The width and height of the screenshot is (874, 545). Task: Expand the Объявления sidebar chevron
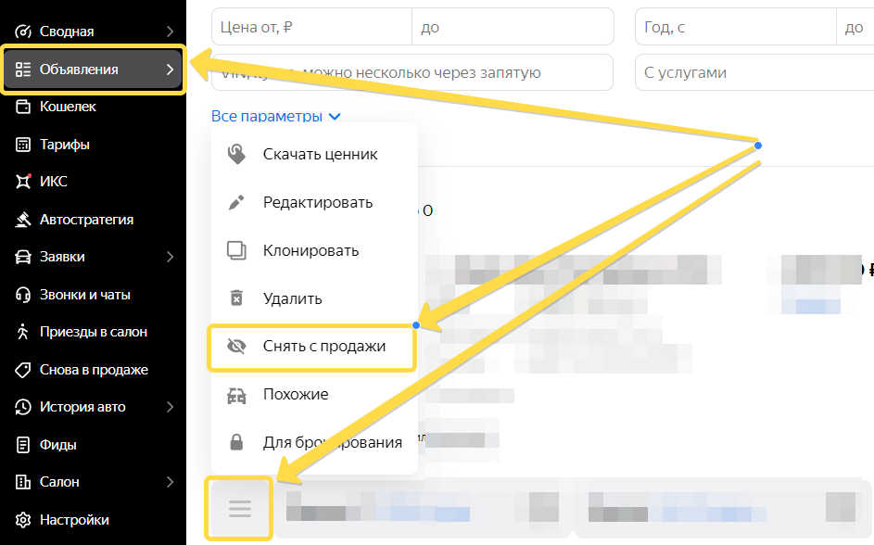tap(170, 70)
